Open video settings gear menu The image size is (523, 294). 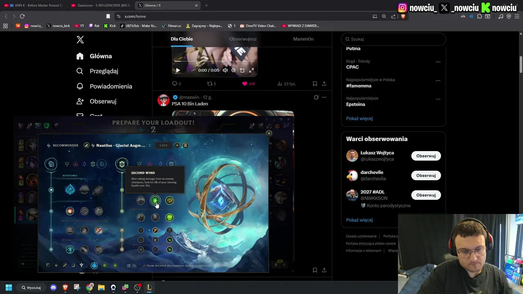(233, 70)
